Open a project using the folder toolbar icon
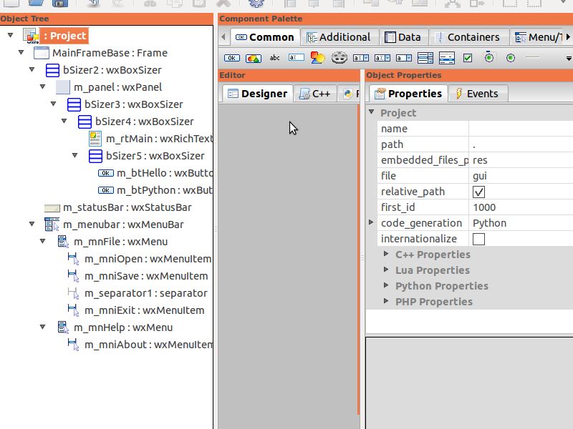573x429 pixels. tap(36, 5)
